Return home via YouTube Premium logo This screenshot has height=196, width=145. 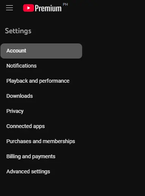click(42, 8)
